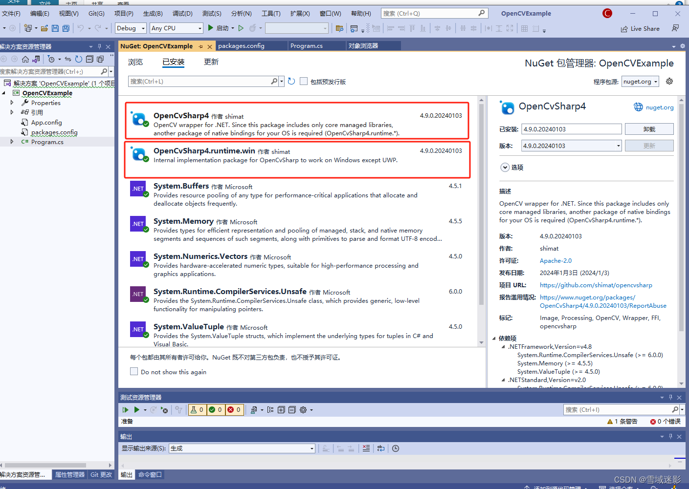Click Collapse All in Solution Explorer toolbar
This screenshot has height=489, width=689.
pos(89,59)
